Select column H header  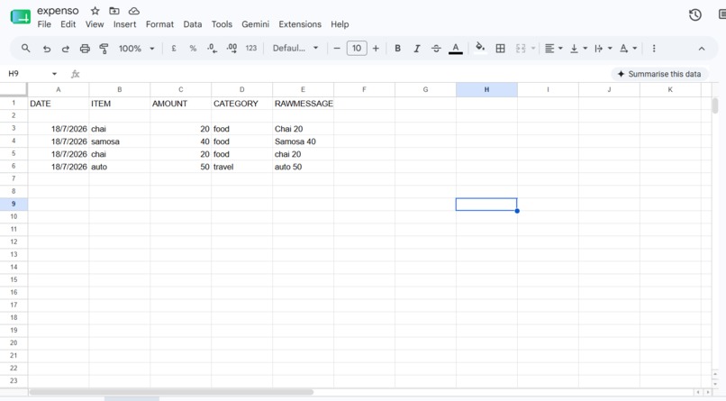(486, 89)
